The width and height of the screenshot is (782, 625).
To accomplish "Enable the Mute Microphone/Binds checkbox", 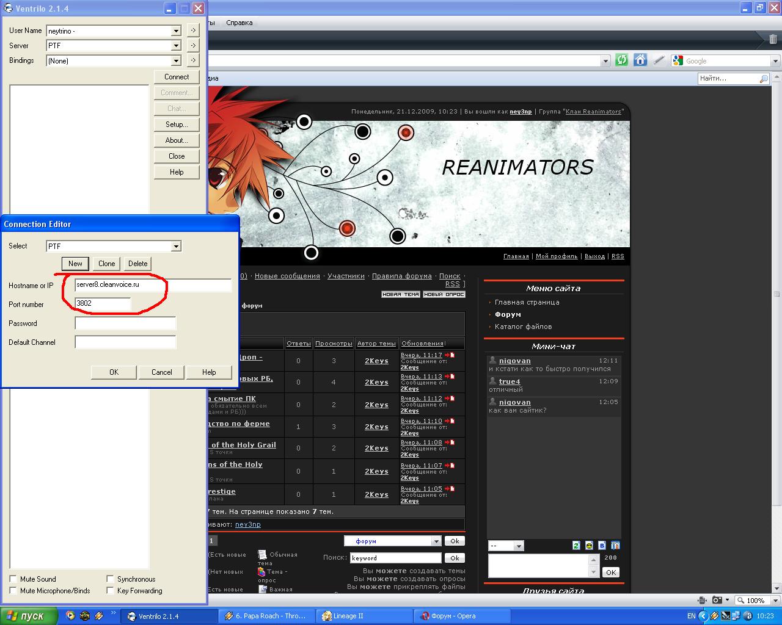I will [x=13, y=590].
